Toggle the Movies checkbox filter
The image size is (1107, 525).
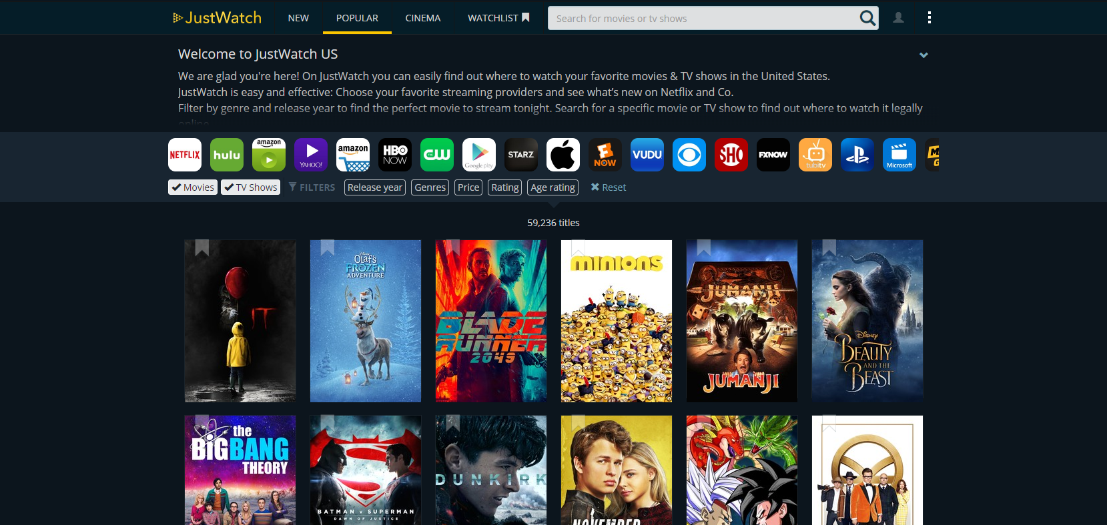(x=193, y=187)
